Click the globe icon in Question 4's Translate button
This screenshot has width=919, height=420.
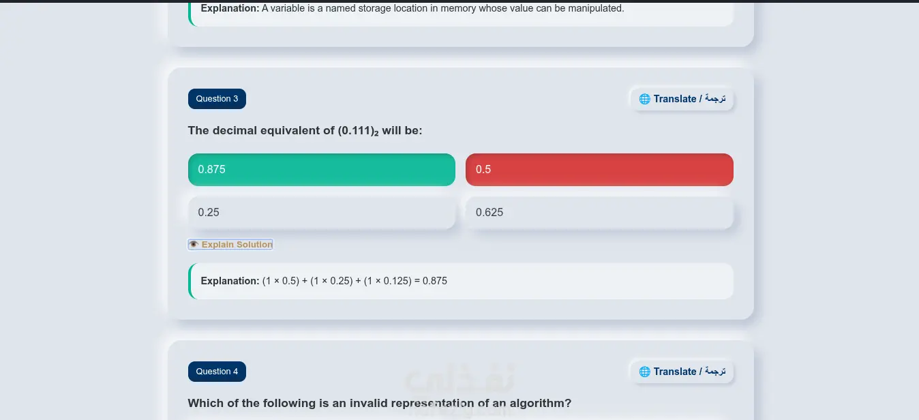click(644, 372)
